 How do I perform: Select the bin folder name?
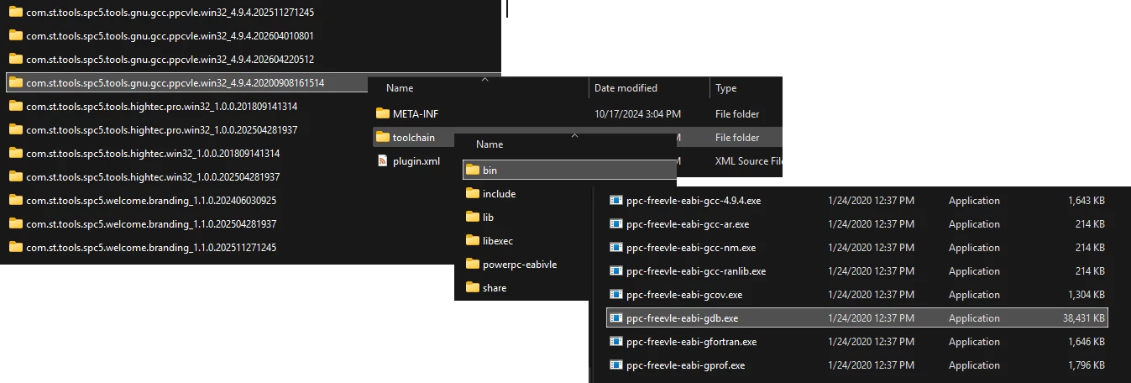tap(490, 170)
